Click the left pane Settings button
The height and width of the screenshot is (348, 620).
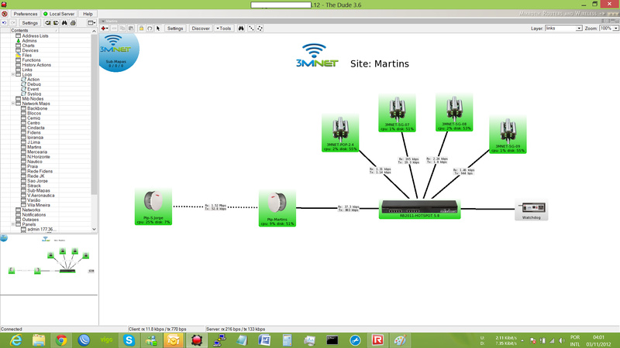pyautogui.click(x=29, y=23)
